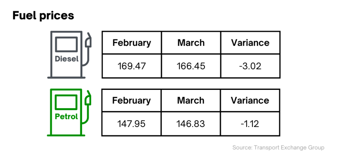Click the -1.12 Petrol variance cell
Image resolution: width=337 pixels, height=156 pixels.
coord(250,124)
